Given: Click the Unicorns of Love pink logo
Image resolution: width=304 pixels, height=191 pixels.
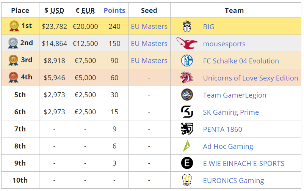Looking at the screenshot, I should (x=187, y=78).
